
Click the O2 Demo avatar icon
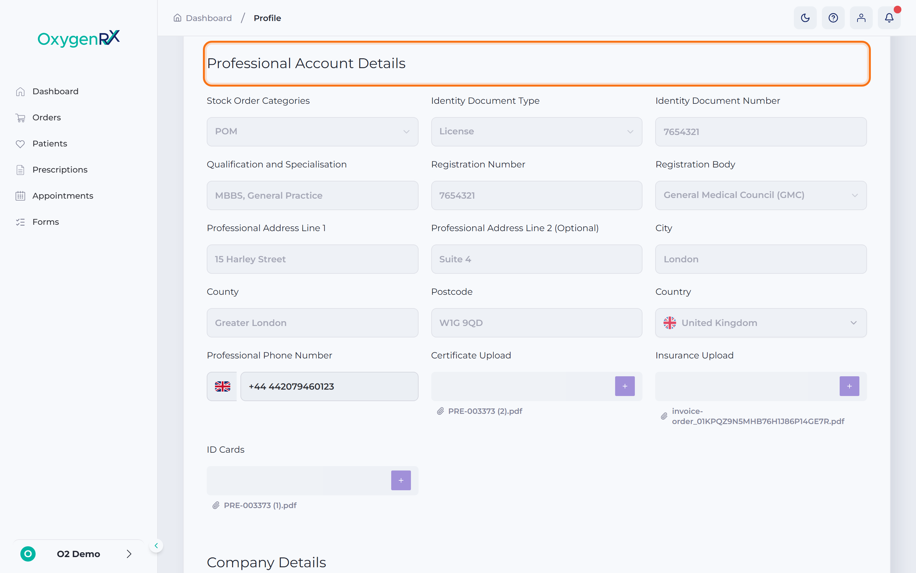point(28,554)
